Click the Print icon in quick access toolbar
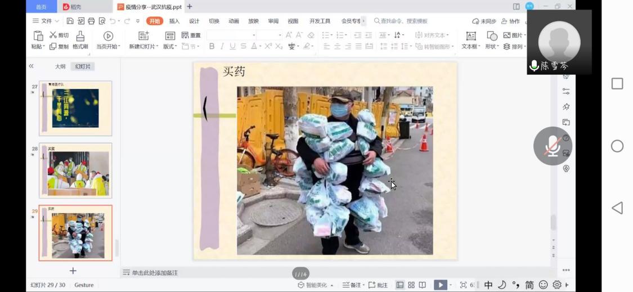This screenshot has height=292, width=633. pyautogui.click(x=91, y=21)
